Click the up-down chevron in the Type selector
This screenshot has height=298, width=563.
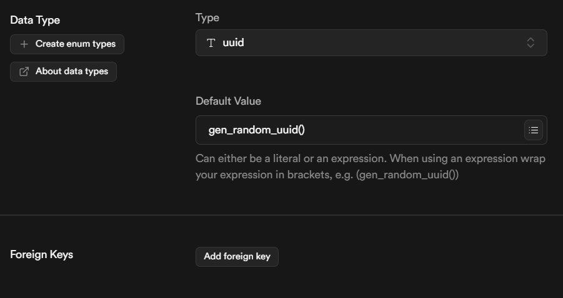click(x=531, y=43)
